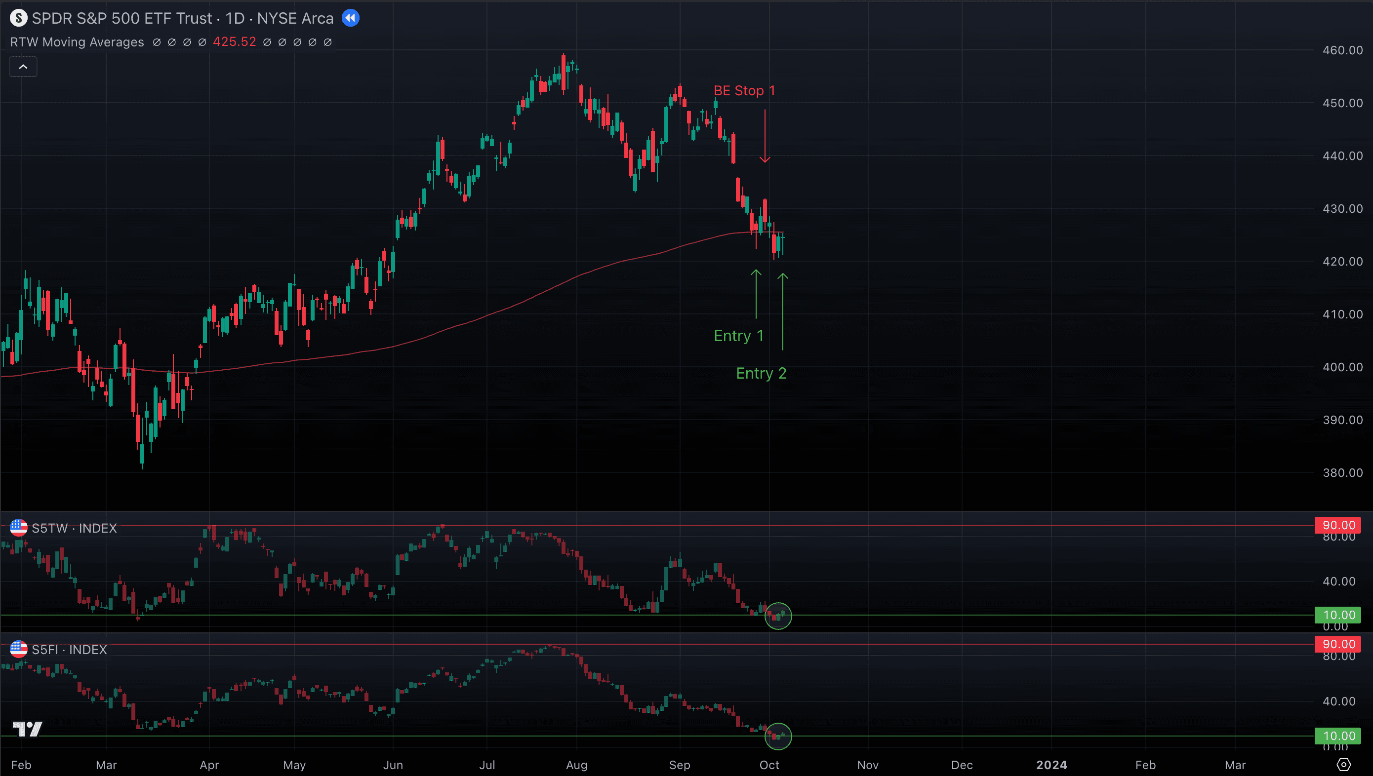Click the US flag icon beside S5TW
Viewport: 1373px width, 776px height.
pyautogui.click(x=18, y=528)
